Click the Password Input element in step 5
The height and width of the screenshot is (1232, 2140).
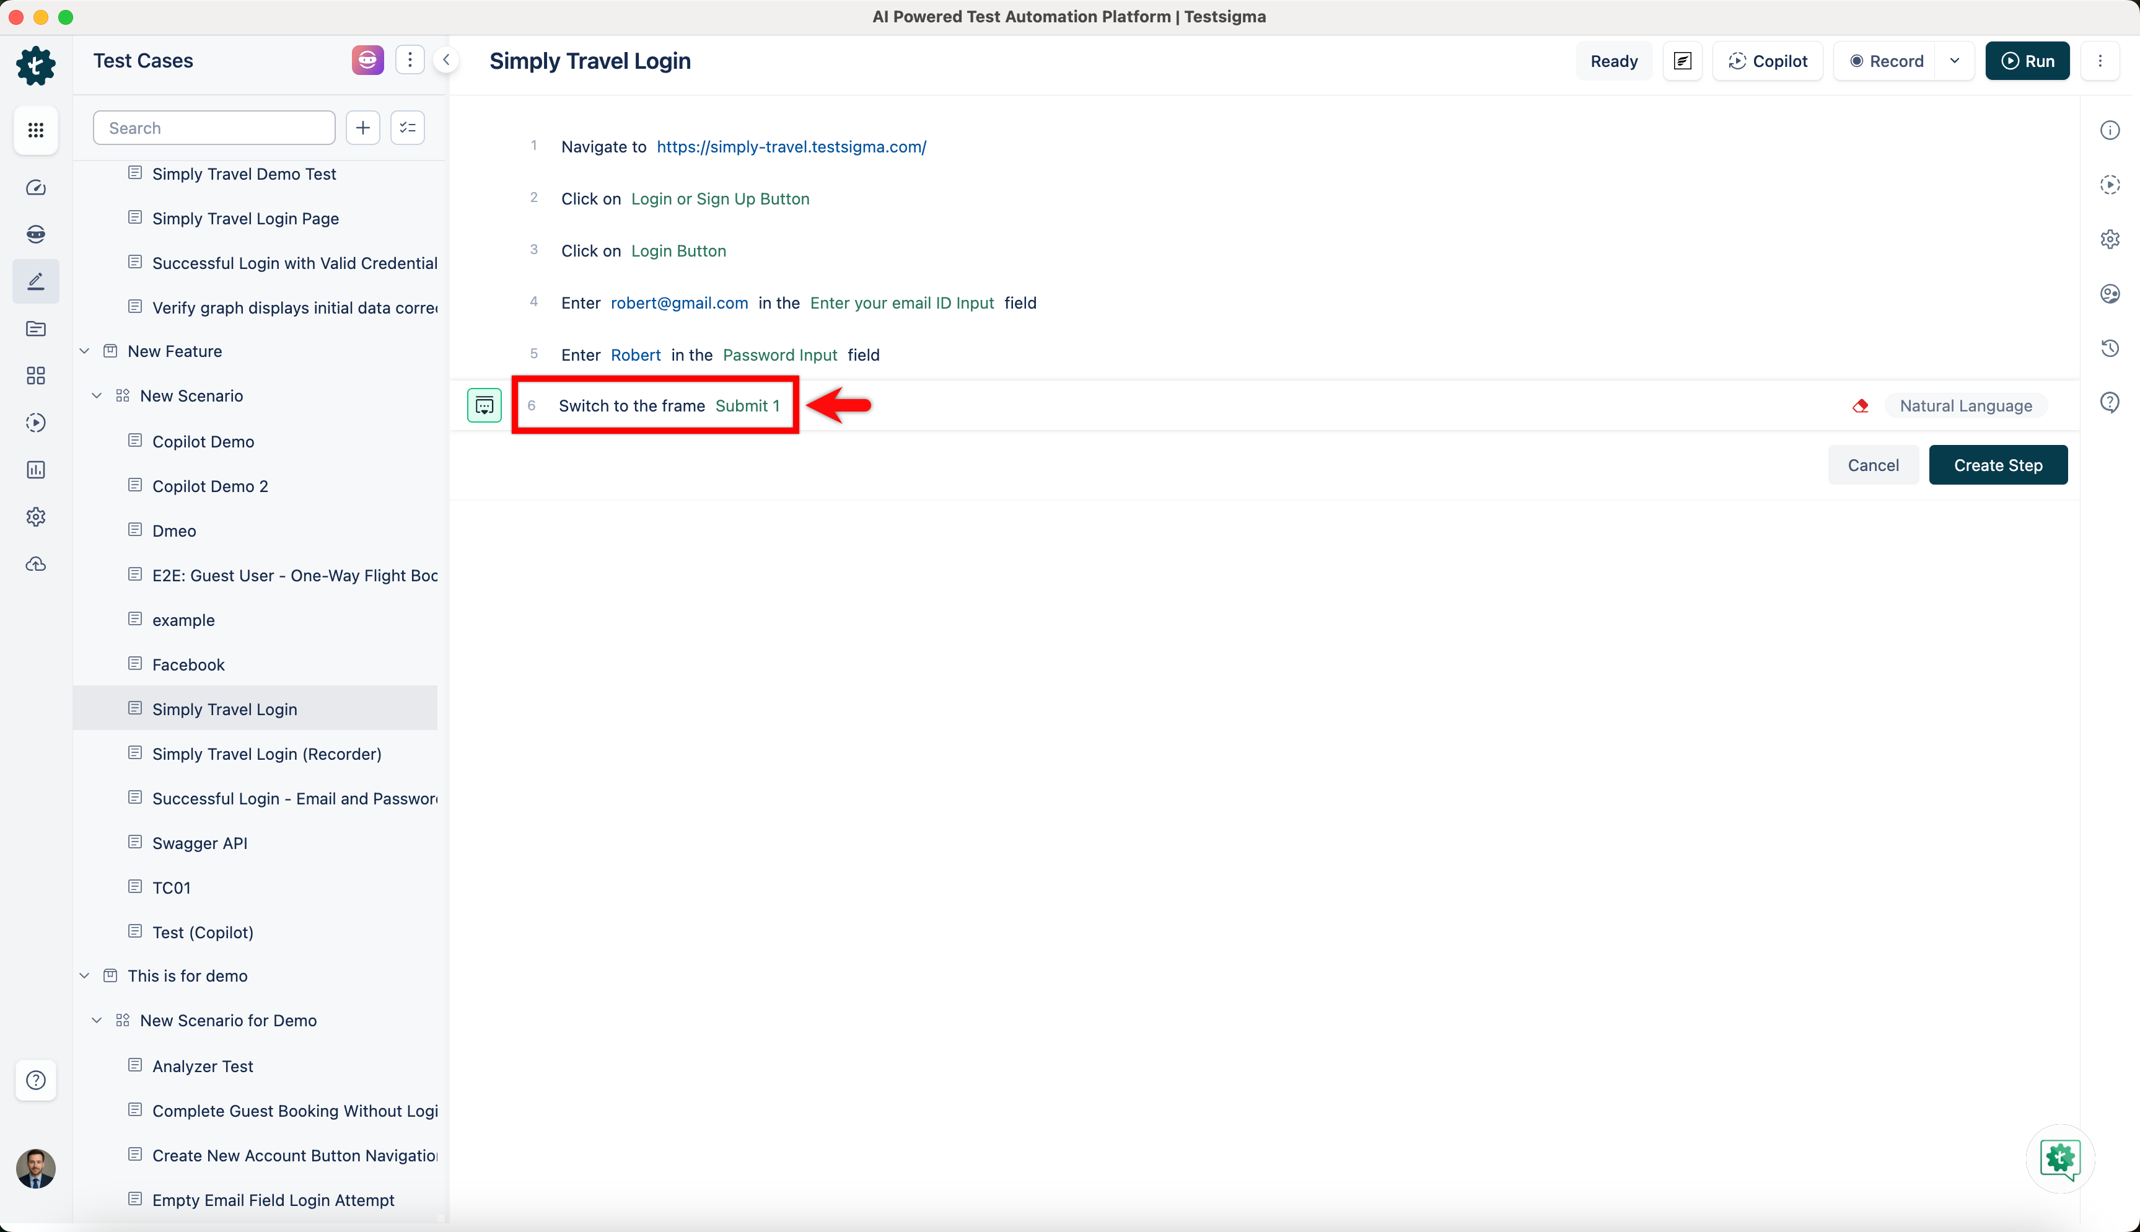(x=780, y=355)
